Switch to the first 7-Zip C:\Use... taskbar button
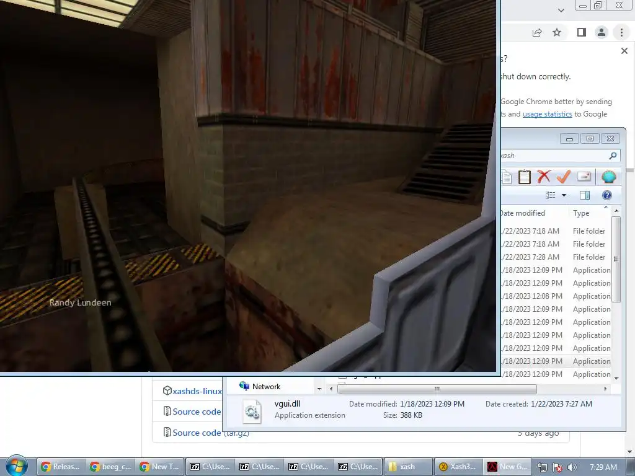635x476 pixels. [210, 467]
